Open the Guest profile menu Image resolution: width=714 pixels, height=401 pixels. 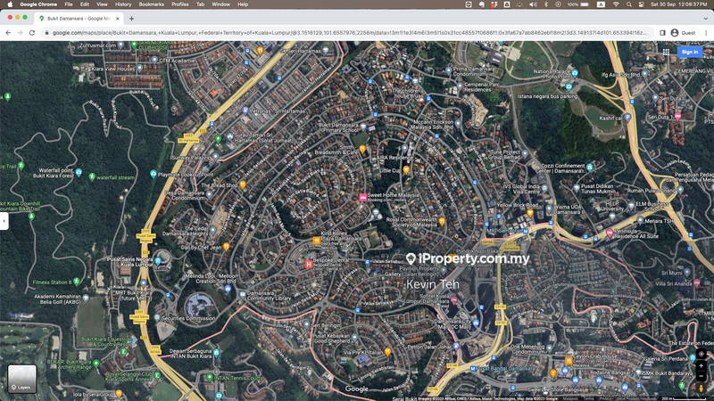tap(685, 33)
